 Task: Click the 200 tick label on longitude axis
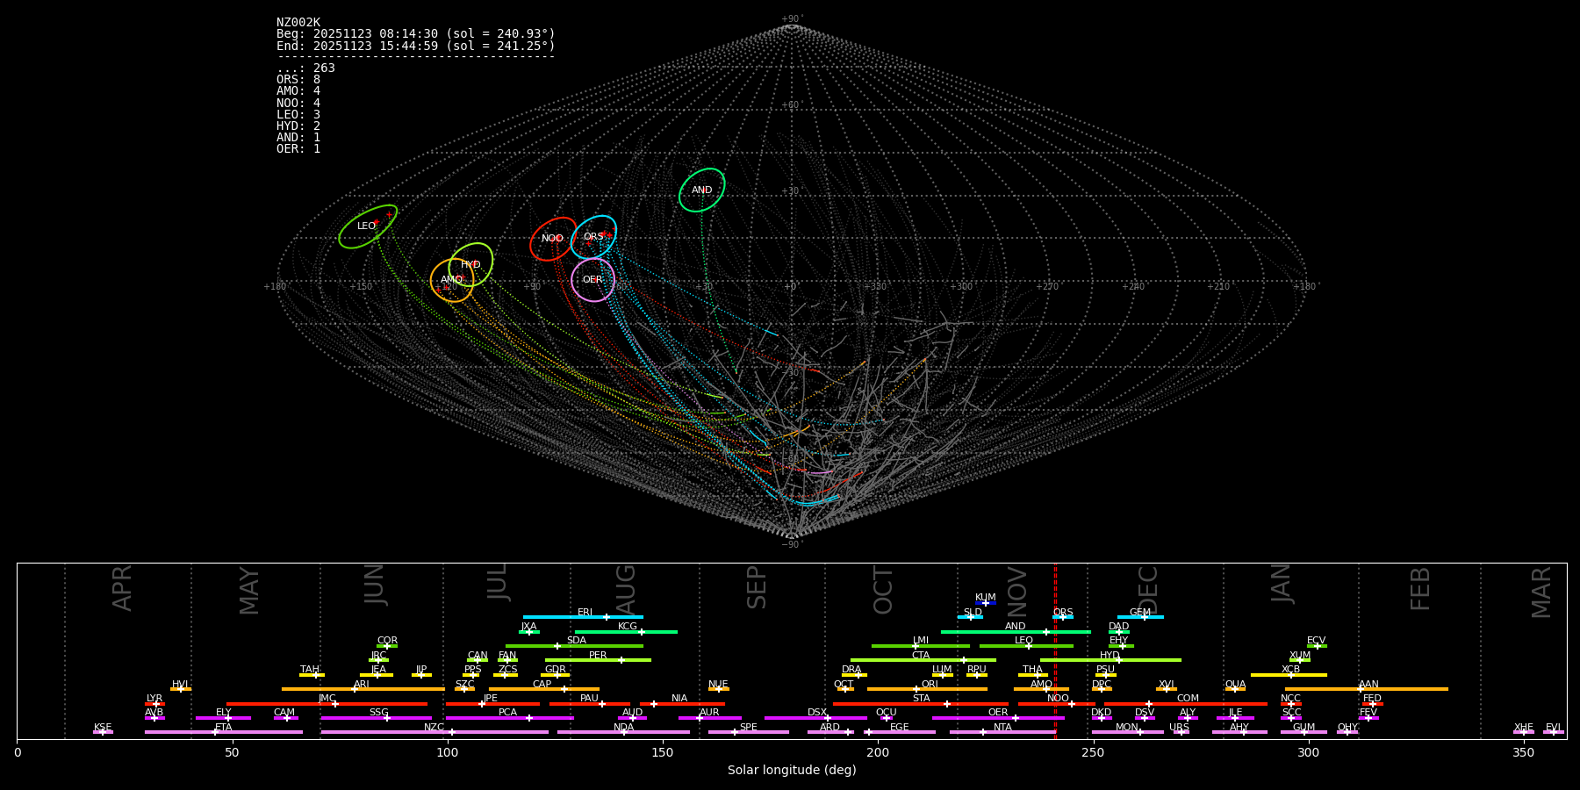pos(878,753)
